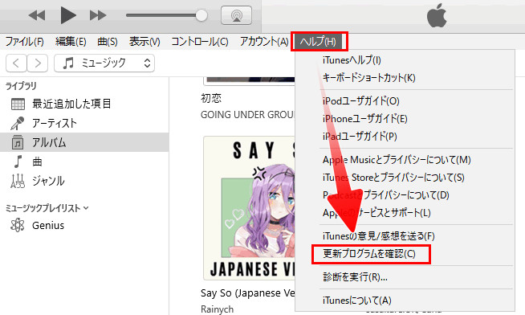This screenshot has width=525, height=315.
Task: Open the アカウント(A) menu
Action: click(264, 42)
